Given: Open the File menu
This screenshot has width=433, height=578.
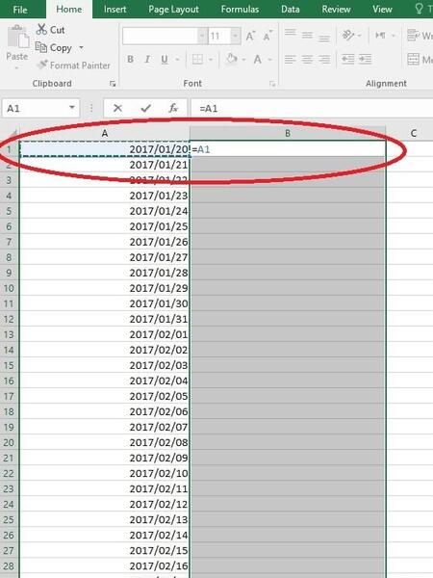Looking at the screenshot, I should tap(20, 10).
